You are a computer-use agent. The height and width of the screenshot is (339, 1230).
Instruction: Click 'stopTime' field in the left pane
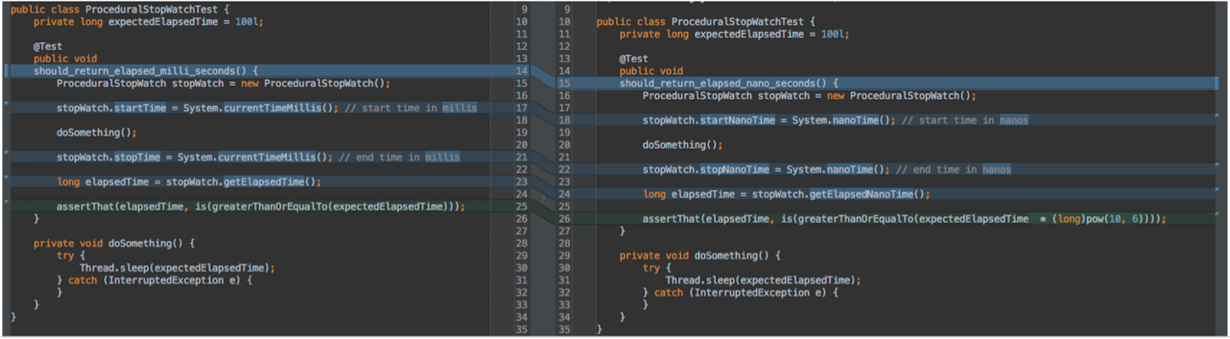[x=136, y=157]
